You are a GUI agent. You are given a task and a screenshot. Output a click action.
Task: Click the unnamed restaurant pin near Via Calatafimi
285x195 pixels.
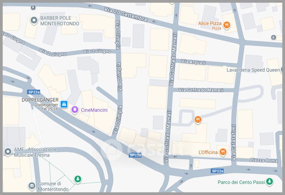tap(198, 120)
